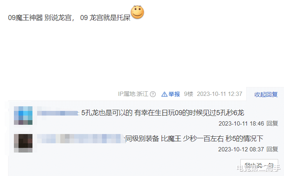Click the smiley face emoji in the post
Screen dimensions: 284x176
137,12
